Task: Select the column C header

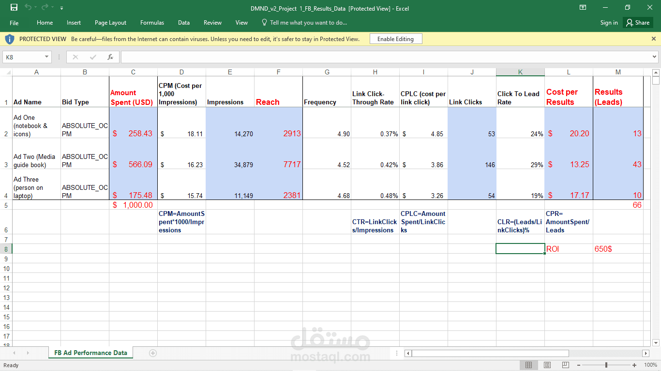Action: tap(133, 72)
